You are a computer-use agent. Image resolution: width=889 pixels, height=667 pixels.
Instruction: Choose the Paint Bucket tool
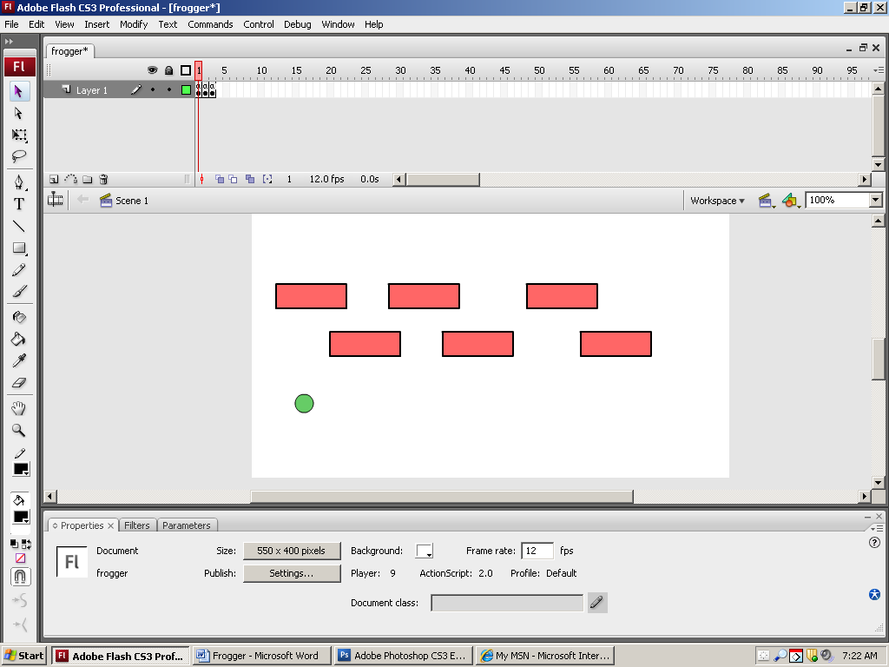(x=19, y=339)
